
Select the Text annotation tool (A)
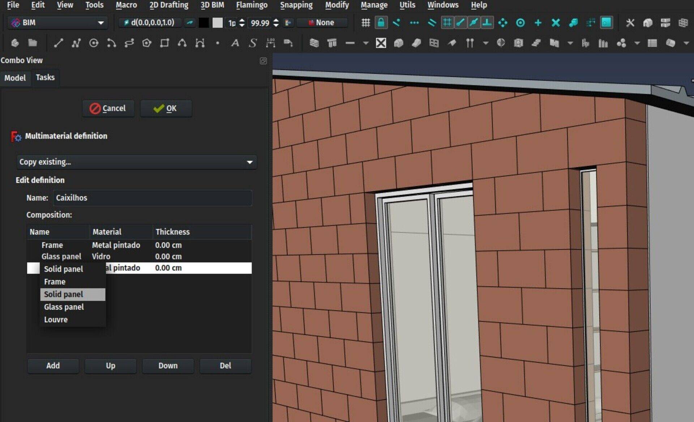[235, 43]
